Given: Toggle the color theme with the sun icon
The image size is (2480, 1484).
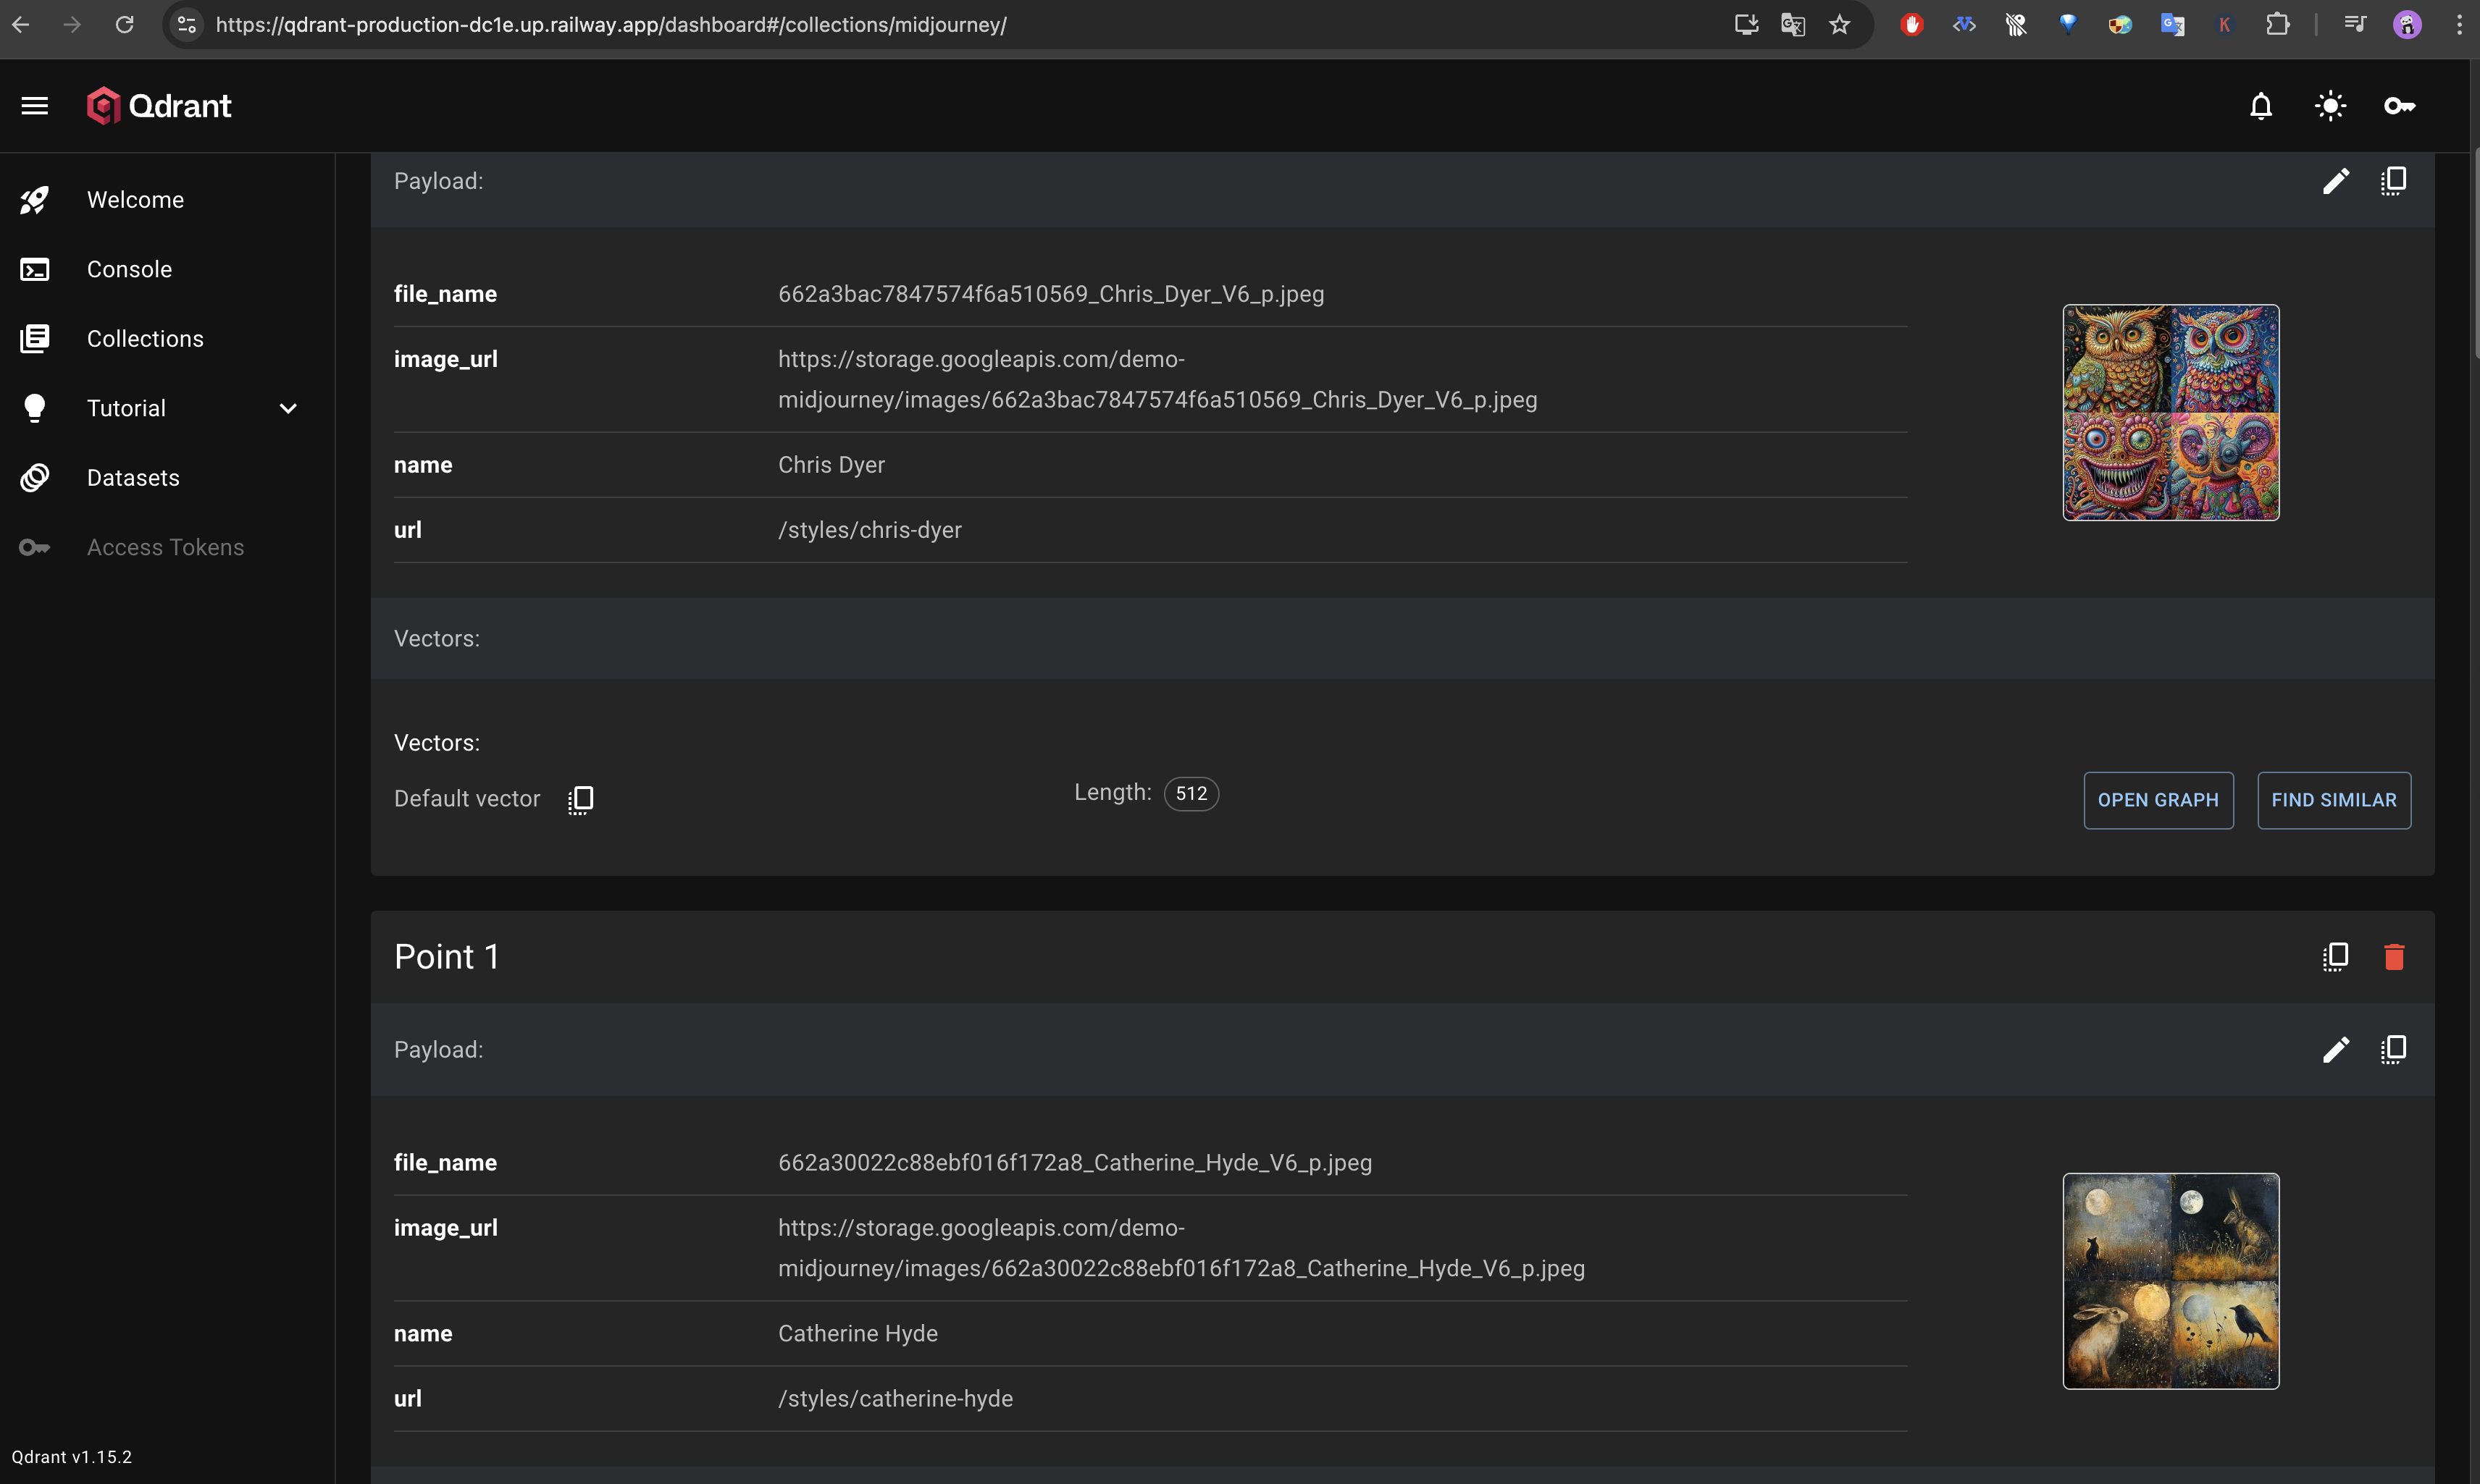Looking at the screenshot, I should click(2329, 105).
